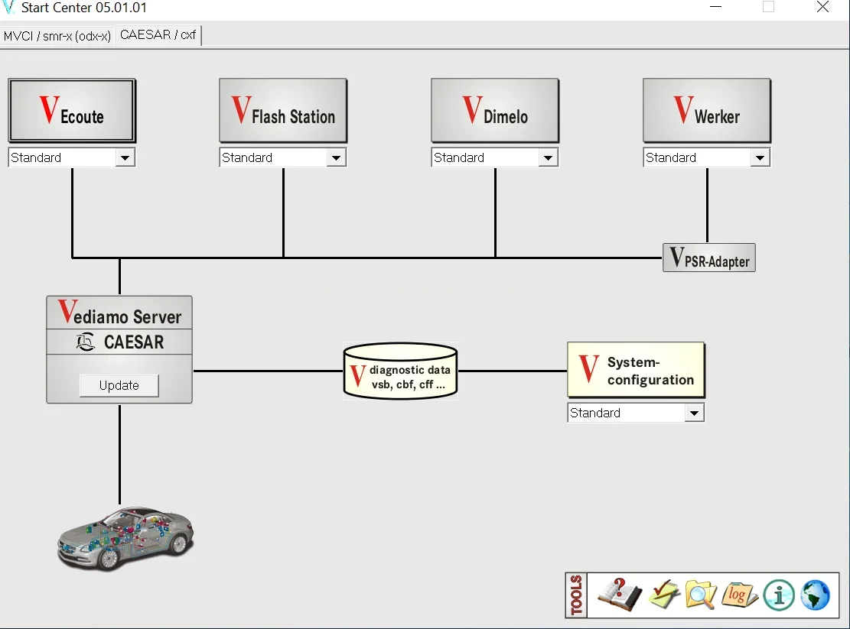Switch to the MVCI / smr-x (odx-x) tab
Image resolution: width=850 pixels, height=629 pixels.
coord(57,36)
